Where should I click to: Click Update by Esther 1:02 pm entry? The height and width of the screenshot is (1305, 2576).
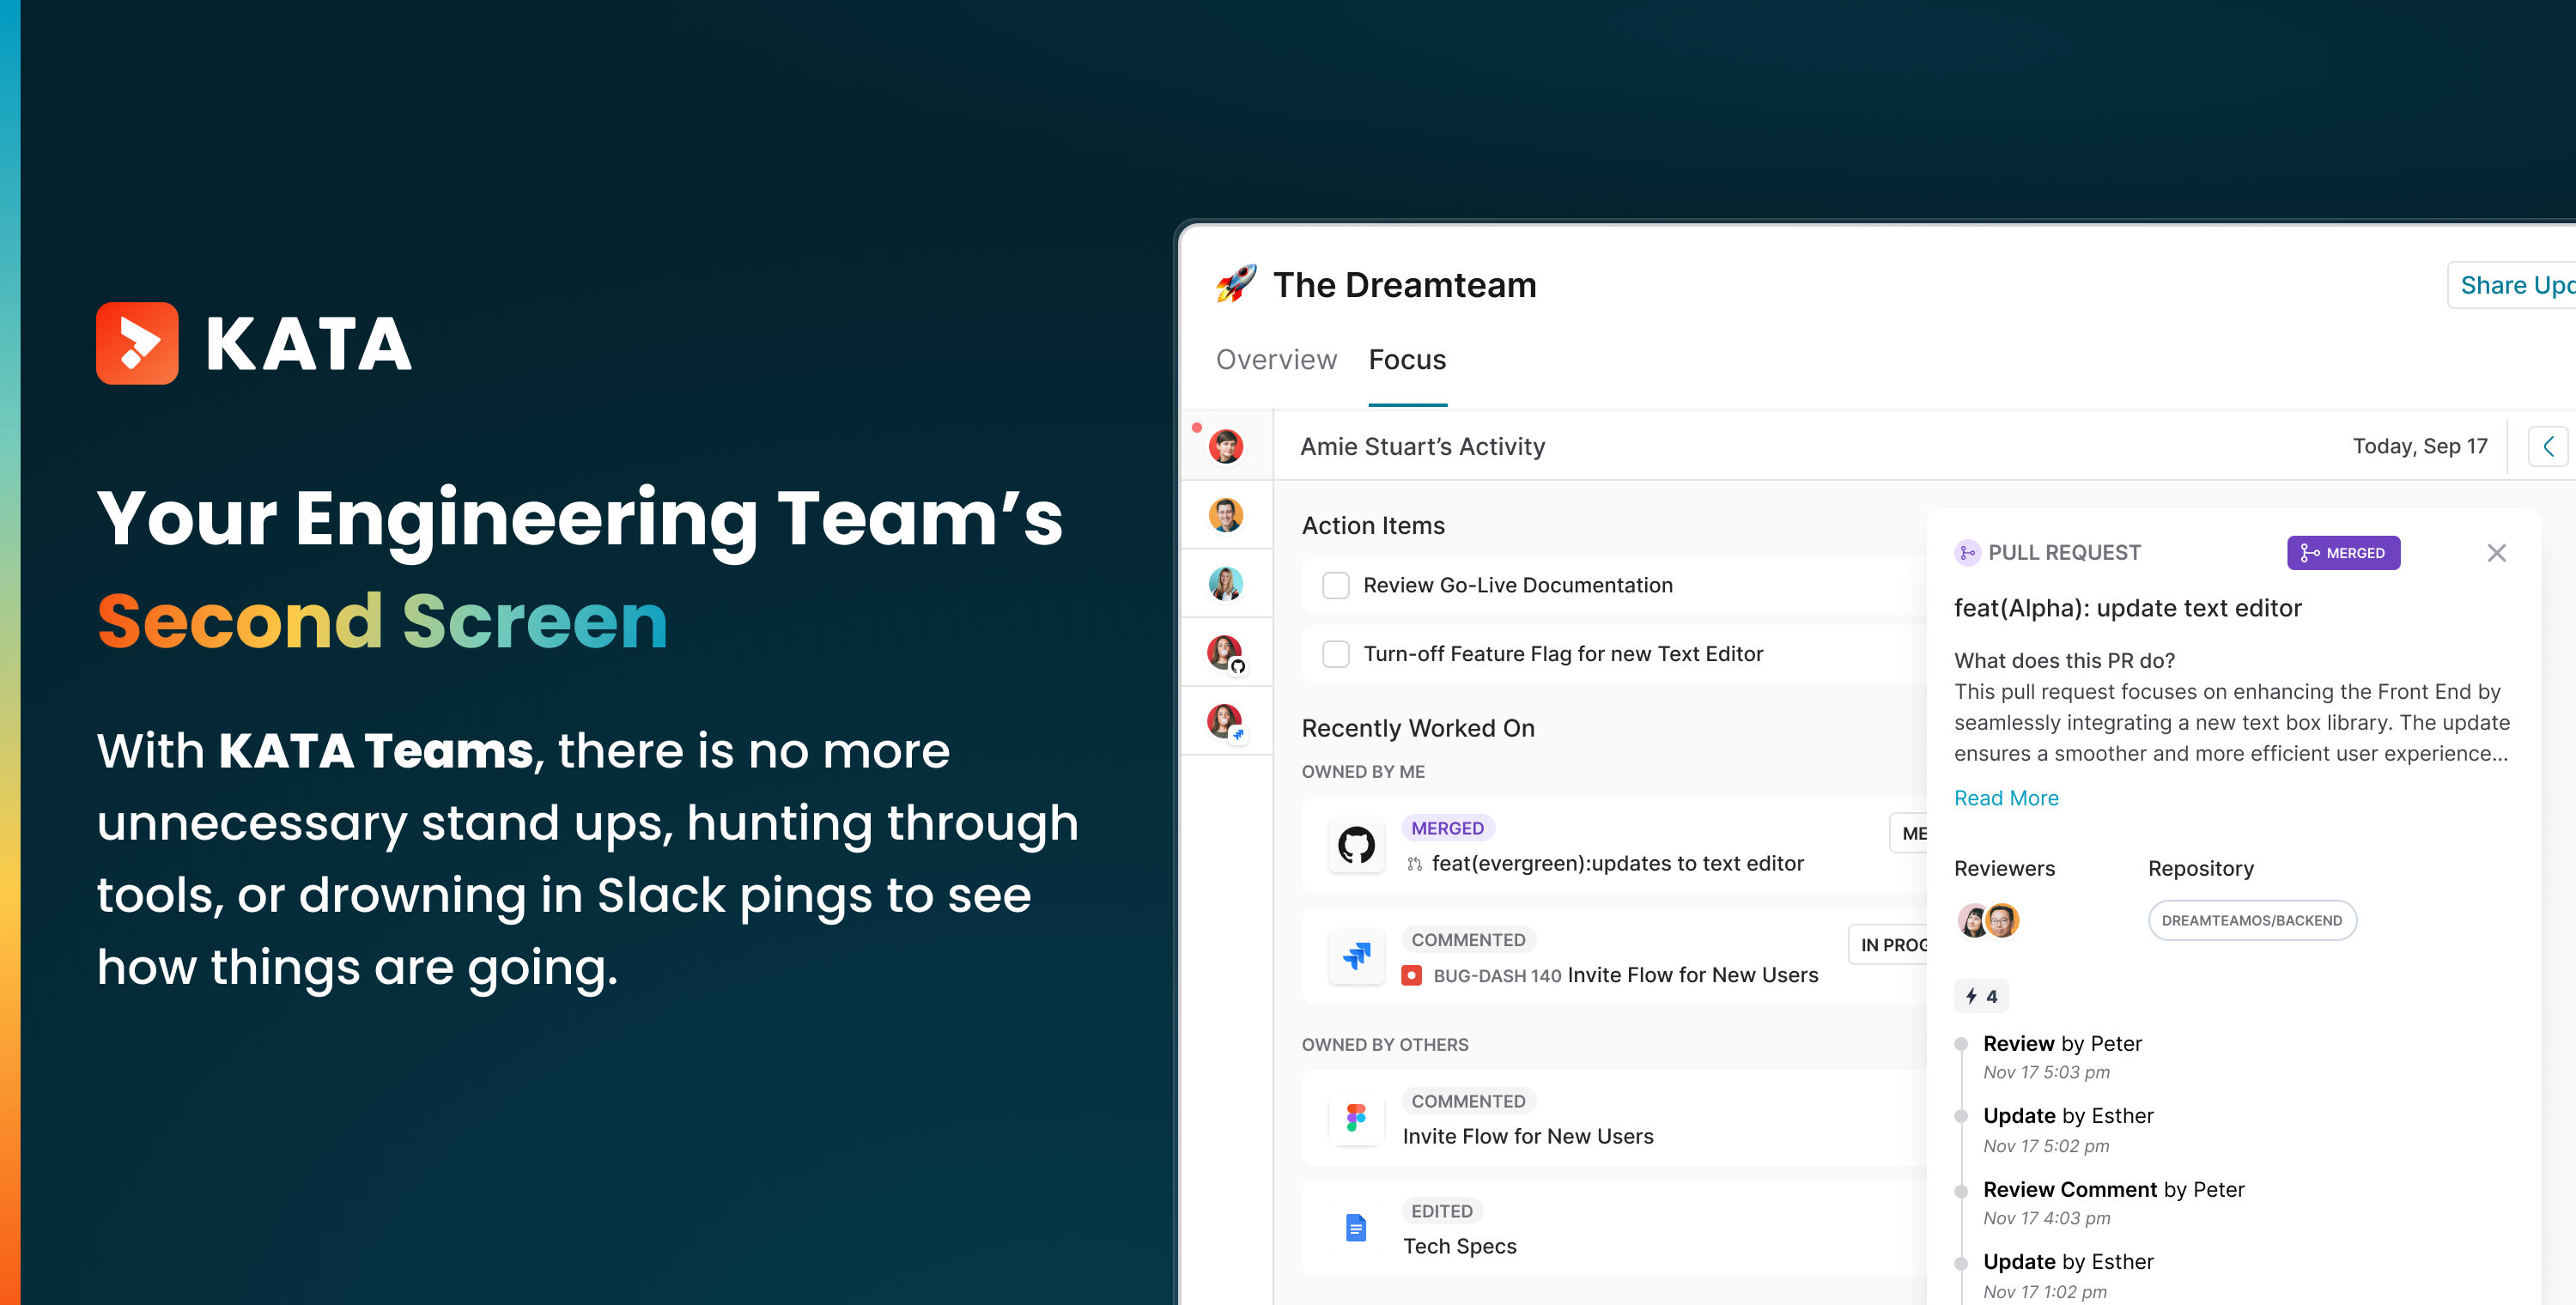click(x=2068, y=1275)
